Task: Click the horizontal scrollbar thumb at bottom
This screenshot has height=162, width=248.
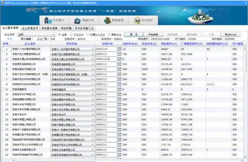Action: (x=55, y=161)
